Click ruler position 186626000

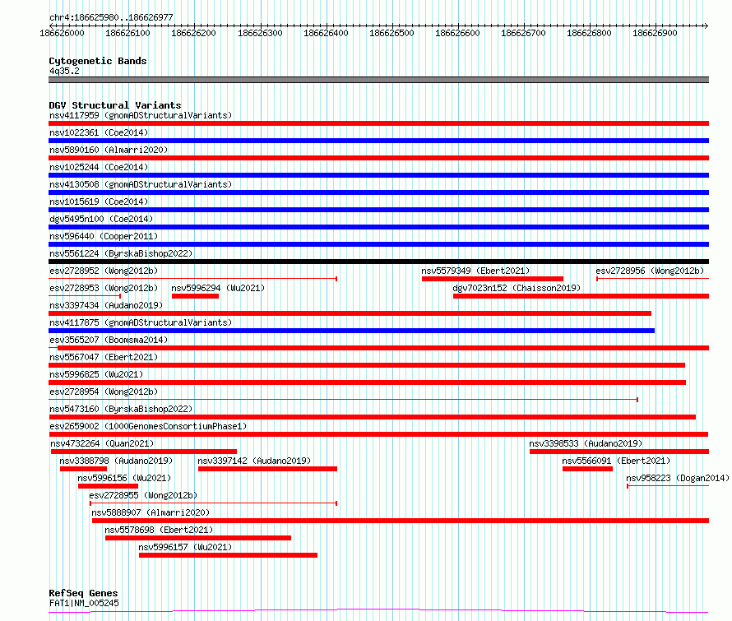pyautogui.click(x=62, y=33)
